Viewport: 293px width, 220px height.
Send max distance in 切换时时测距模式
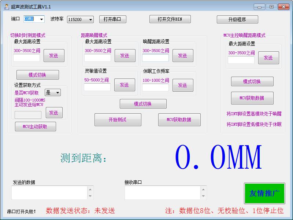(x=54, y=56)
